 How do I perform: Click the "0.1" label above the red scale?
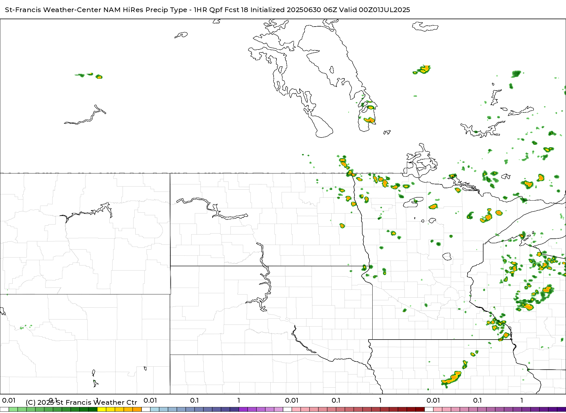point(336,401)
